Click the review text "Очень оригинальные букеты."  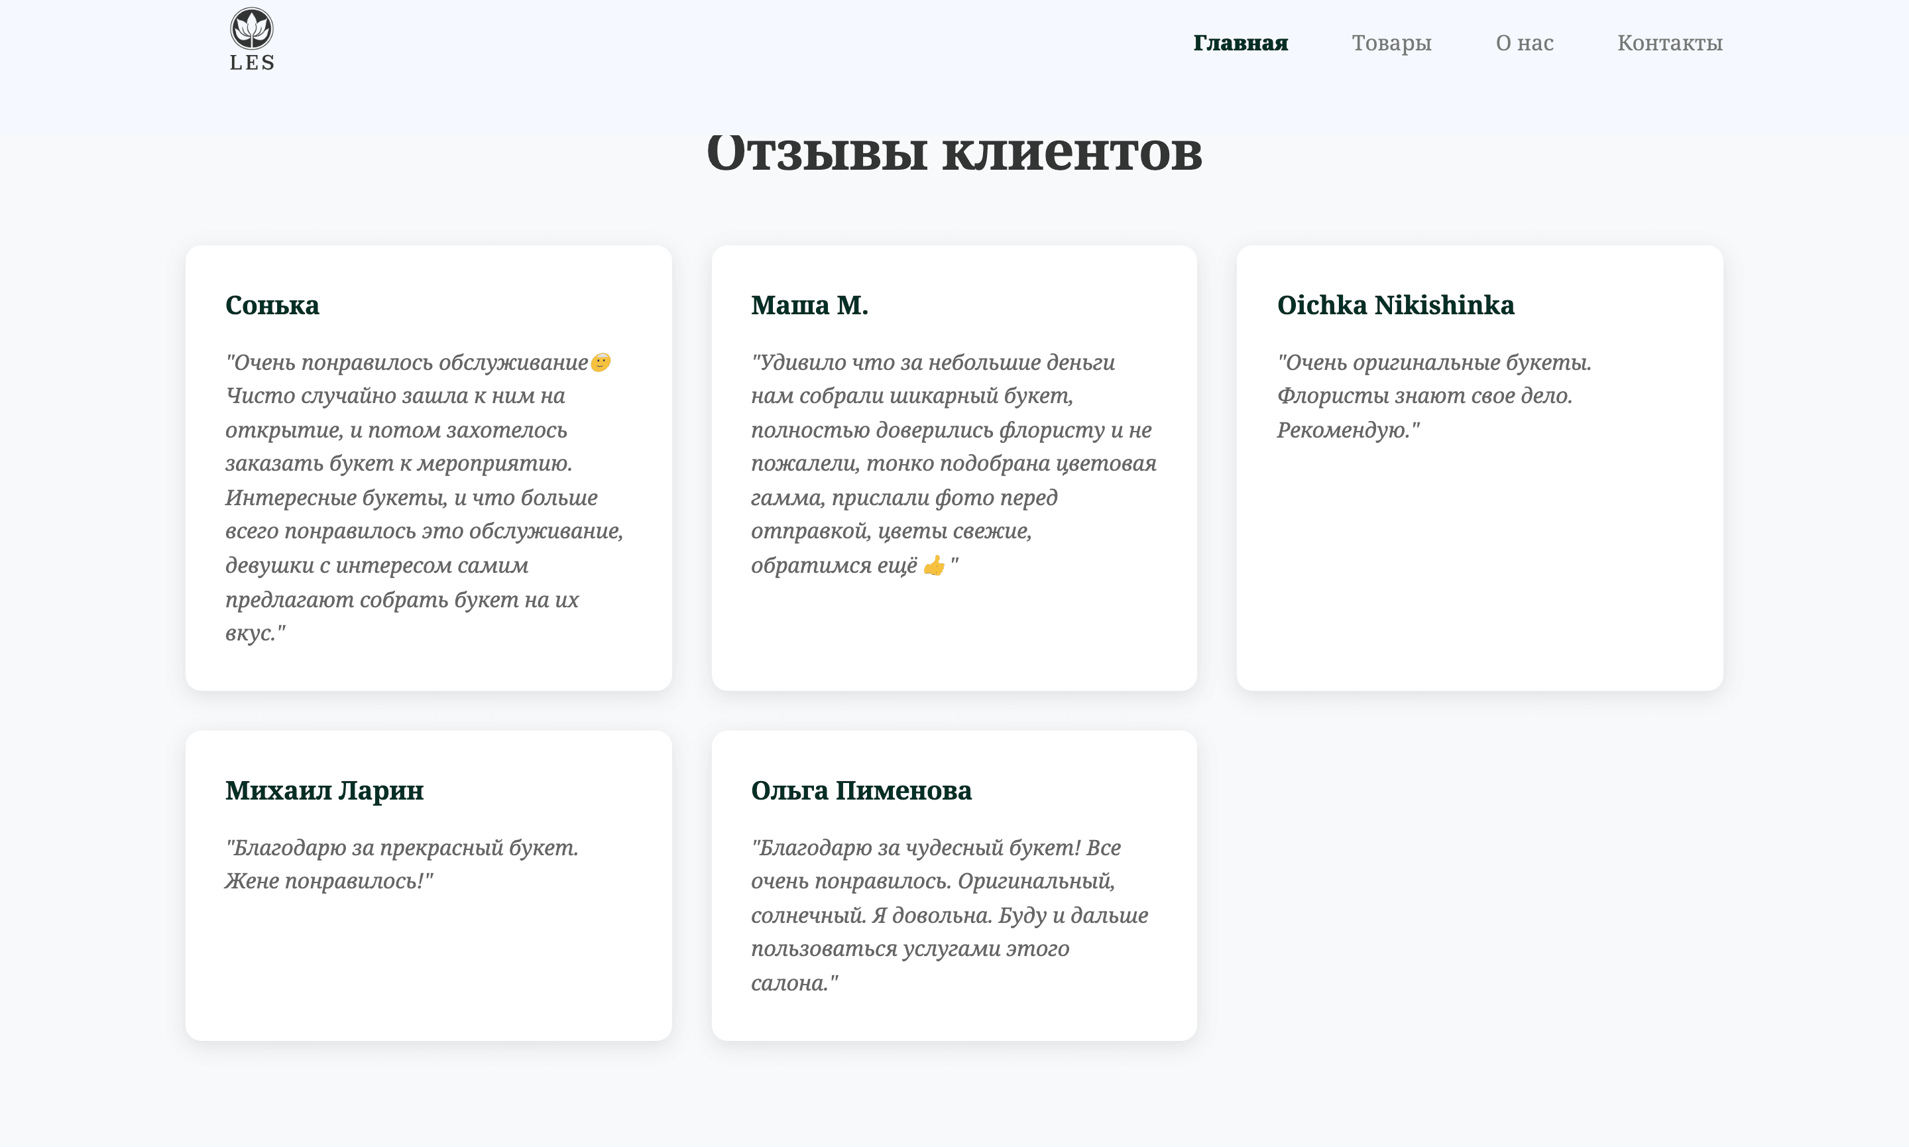(x=1434, y=363)
